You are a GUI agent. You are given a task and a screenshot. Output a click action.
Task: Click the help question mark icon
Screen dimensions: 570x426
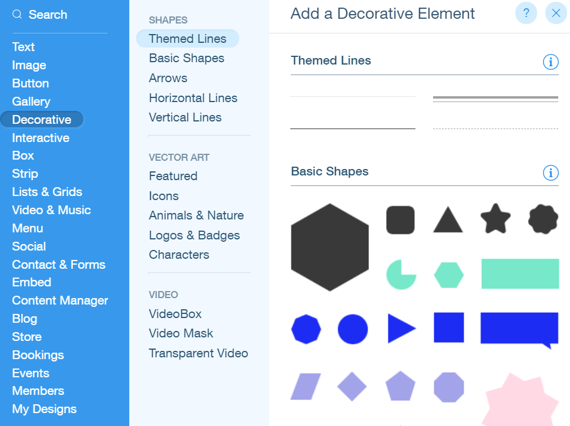(x=526, y=13)
